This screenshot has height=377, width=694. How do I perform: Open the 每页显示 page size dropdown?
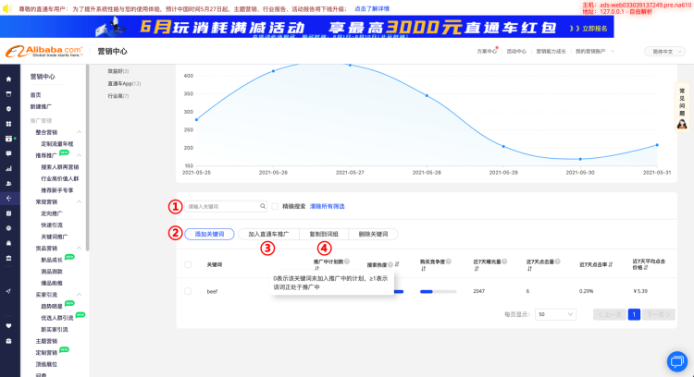click(x=553, y=314)
